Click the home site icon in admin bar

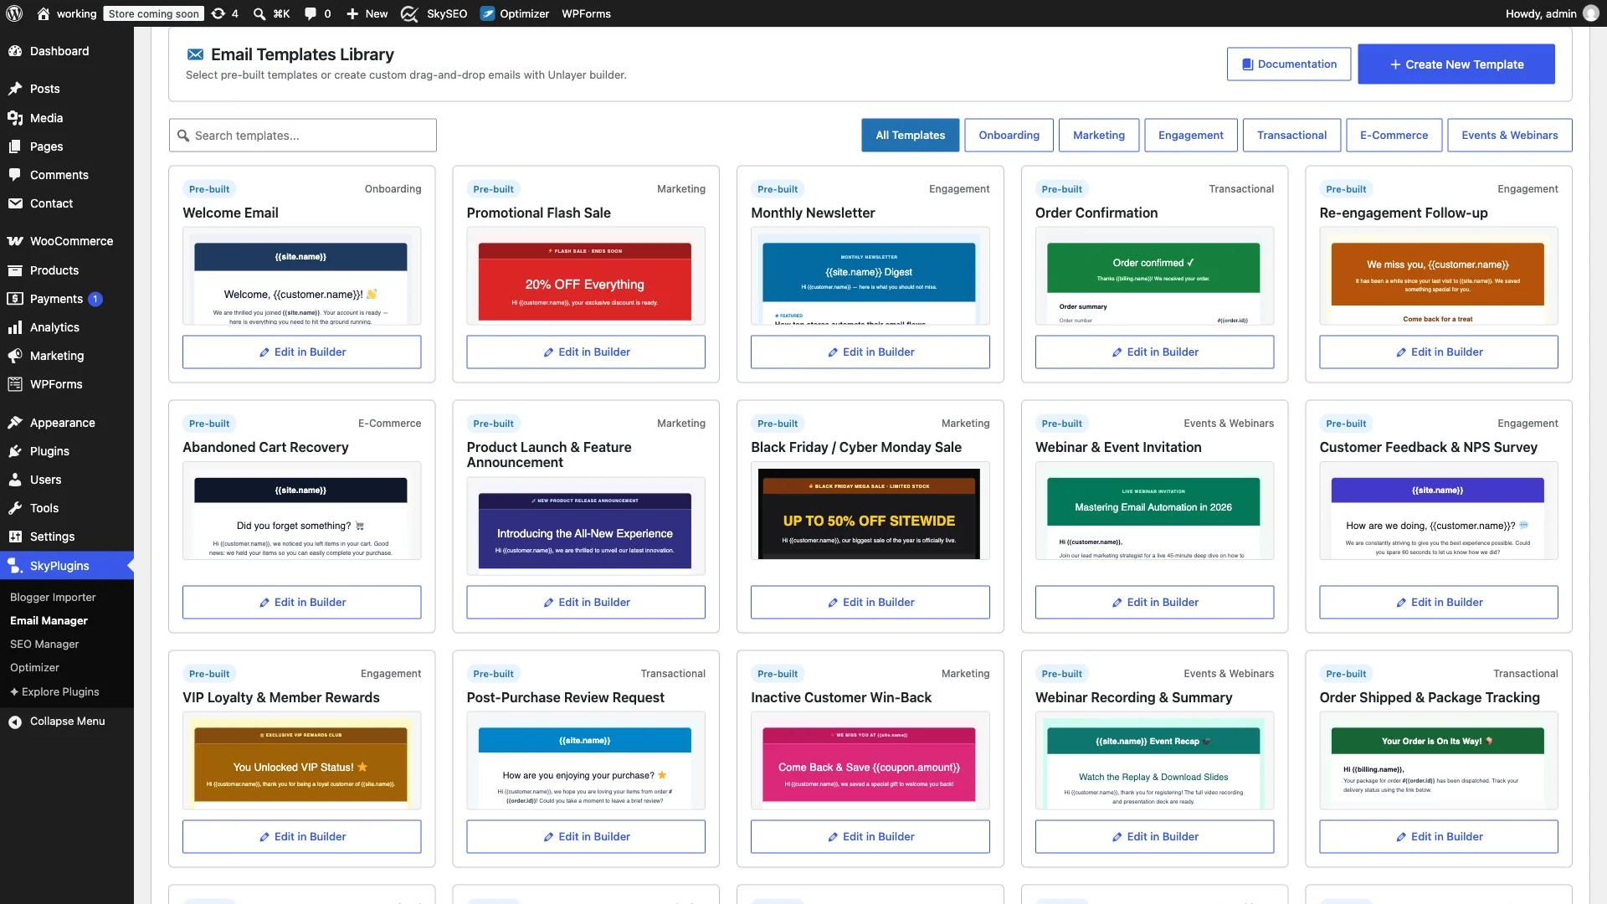pos(44,13)
